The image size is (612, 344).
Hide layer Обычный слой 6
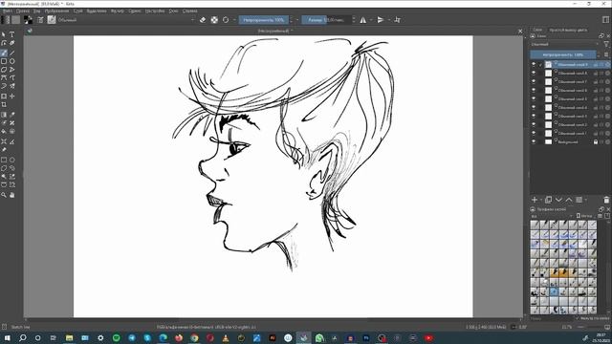[534, 90]
